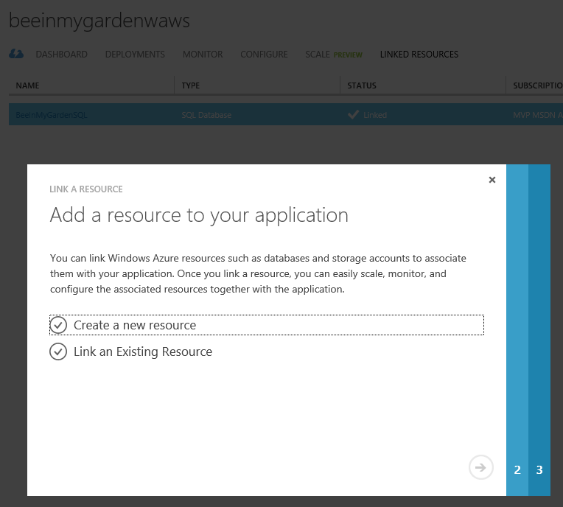Viewport: 563px width, 507px height.
Task: Select the Linked Resources tab
Action: click(x=419, y=55)
